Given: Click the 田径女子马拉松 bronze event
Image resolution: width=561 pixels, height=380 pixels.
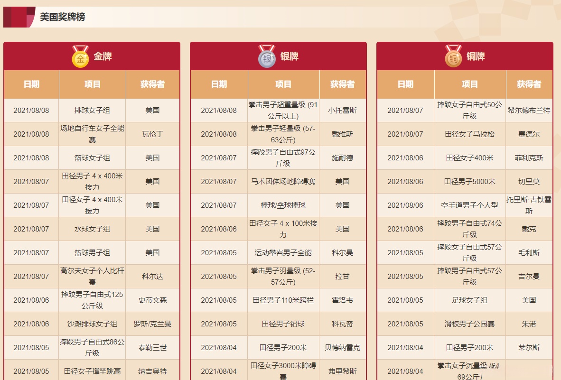Looking at the screenshot, I should tap(470, 134).
